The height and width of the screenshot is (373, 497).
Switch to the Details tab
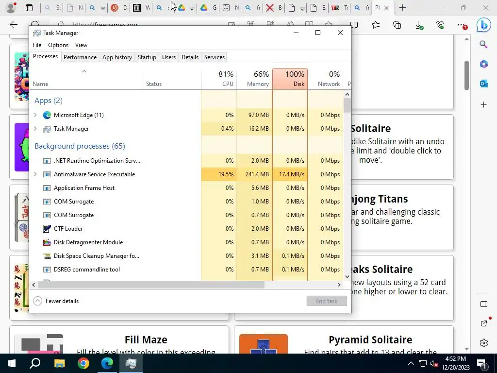(x=190, y=57)
